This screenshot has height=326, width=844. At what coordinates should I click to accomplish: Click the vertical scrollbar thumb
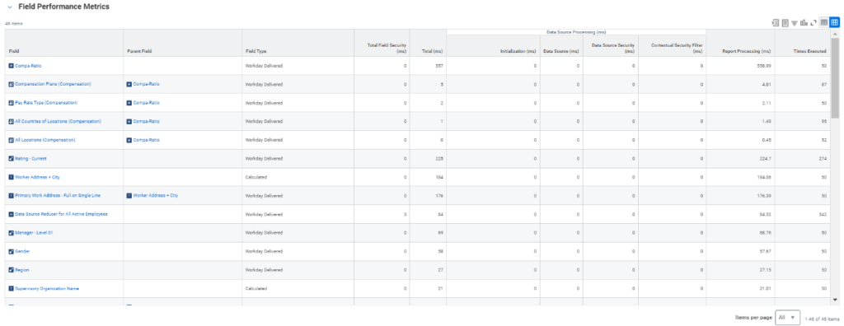835,78
